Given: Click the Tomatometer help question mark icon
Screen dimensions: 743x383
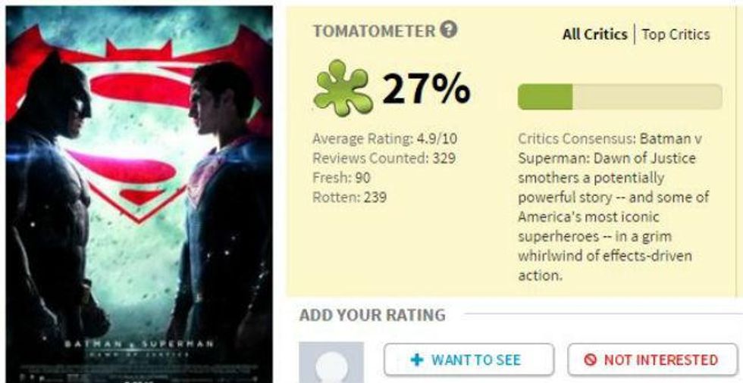Looking at the screenshot, I should click(448, 30).
